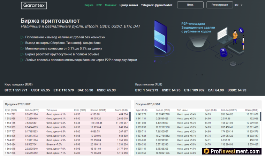Select buy order at rate 1 541 086
Screen dimensions: 265x158
(197, 123)
